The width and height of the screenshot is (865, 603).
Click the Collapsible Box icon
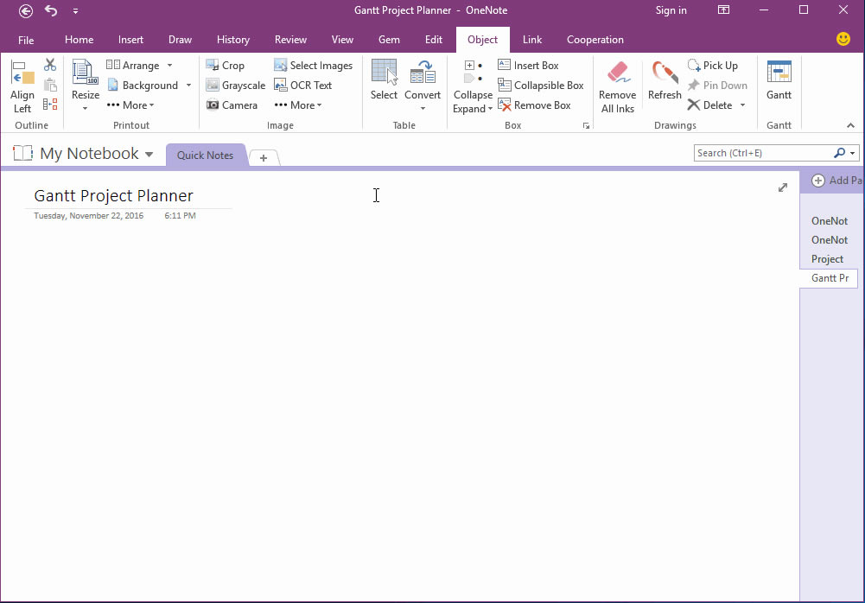pos(541,85)
